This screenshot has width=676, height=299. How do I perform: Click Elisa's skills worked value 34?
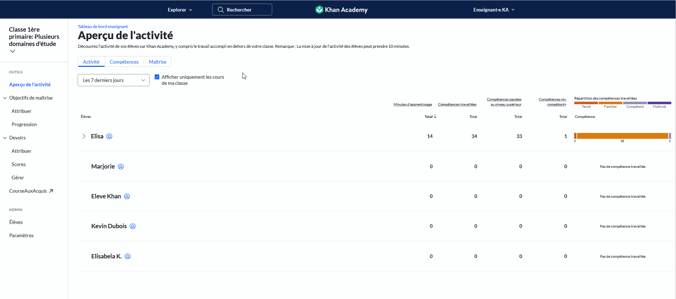(x=474, y=136)
